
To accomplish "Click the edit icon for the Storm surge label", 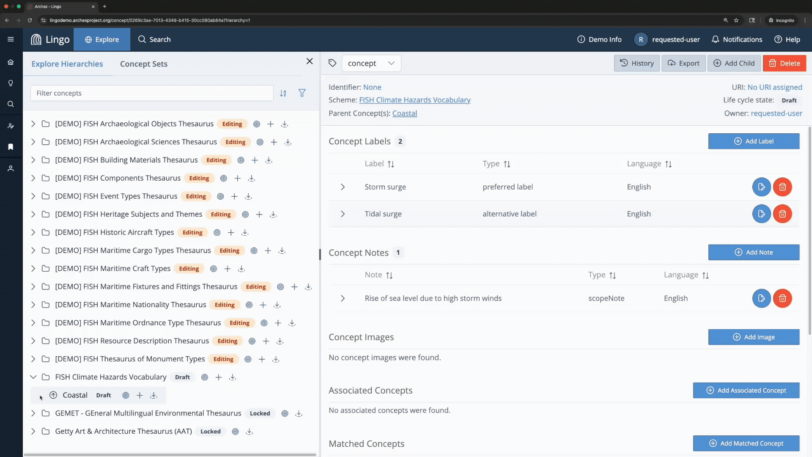I will (x=761, y=187).
